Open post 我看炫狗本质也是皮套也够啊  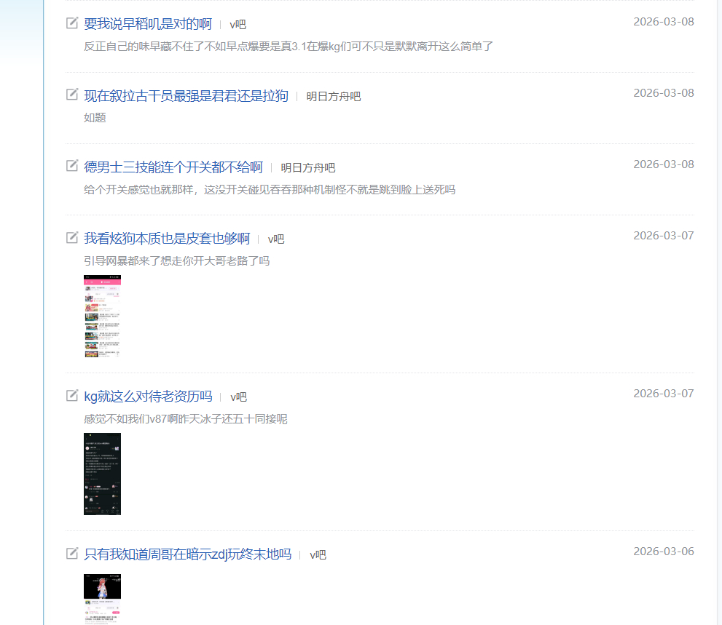(x=167, y=238)
